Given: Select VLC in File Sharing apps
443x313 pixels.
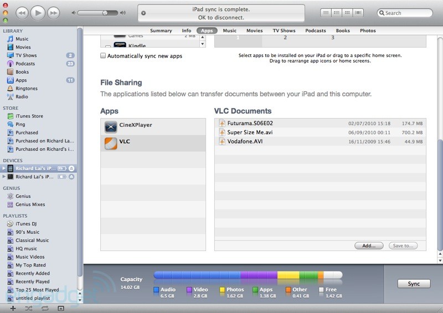Looking at the screenshot, I should click(x=153, y=143).
